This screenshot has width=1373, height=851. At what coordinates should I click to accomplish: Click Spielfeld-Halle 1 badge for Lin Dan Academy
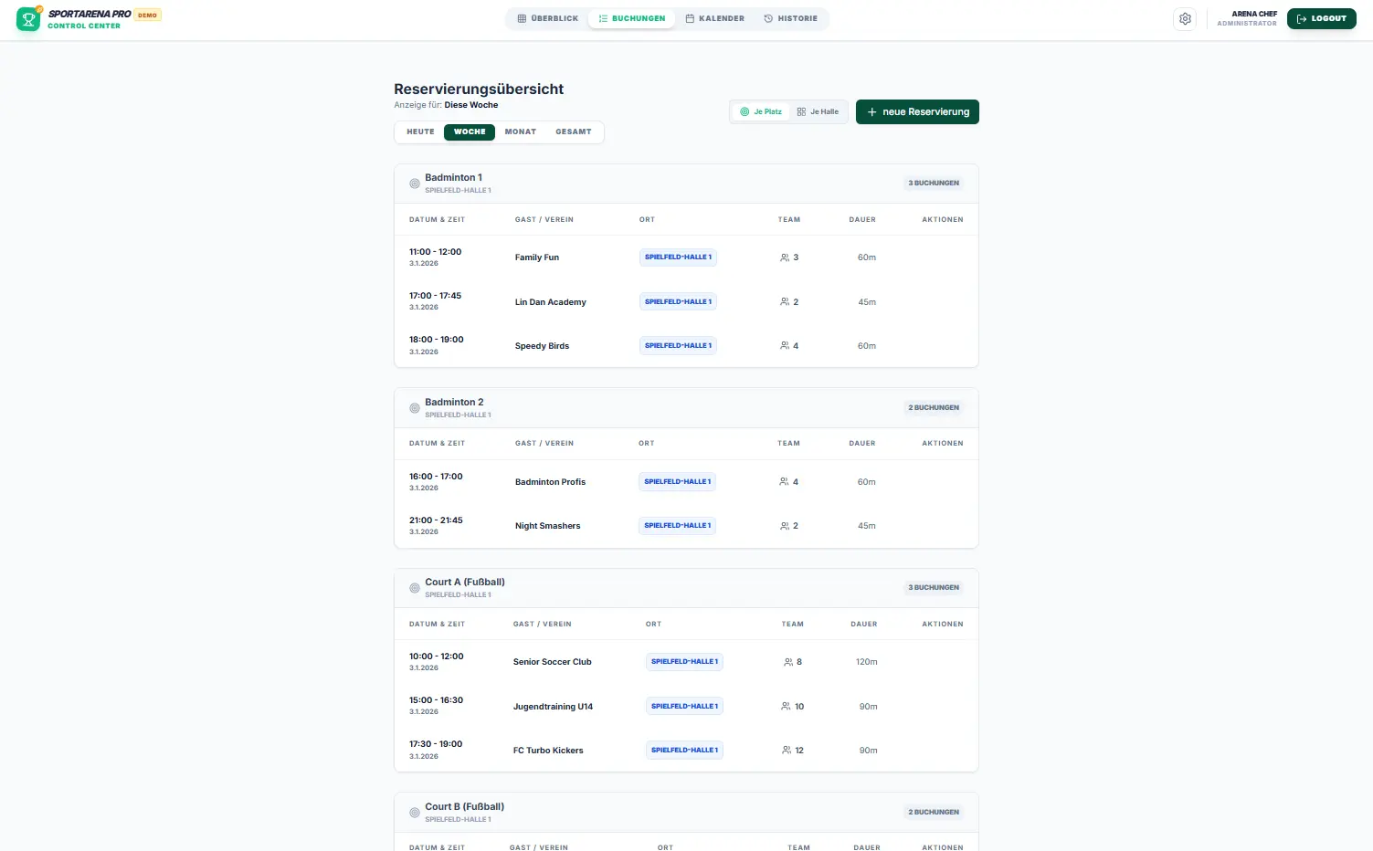678,302
